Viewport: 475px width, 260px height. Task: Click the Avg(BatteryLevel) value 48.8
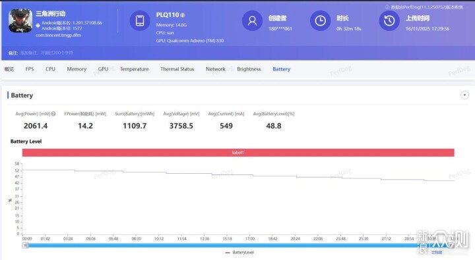tap(274, 126)
